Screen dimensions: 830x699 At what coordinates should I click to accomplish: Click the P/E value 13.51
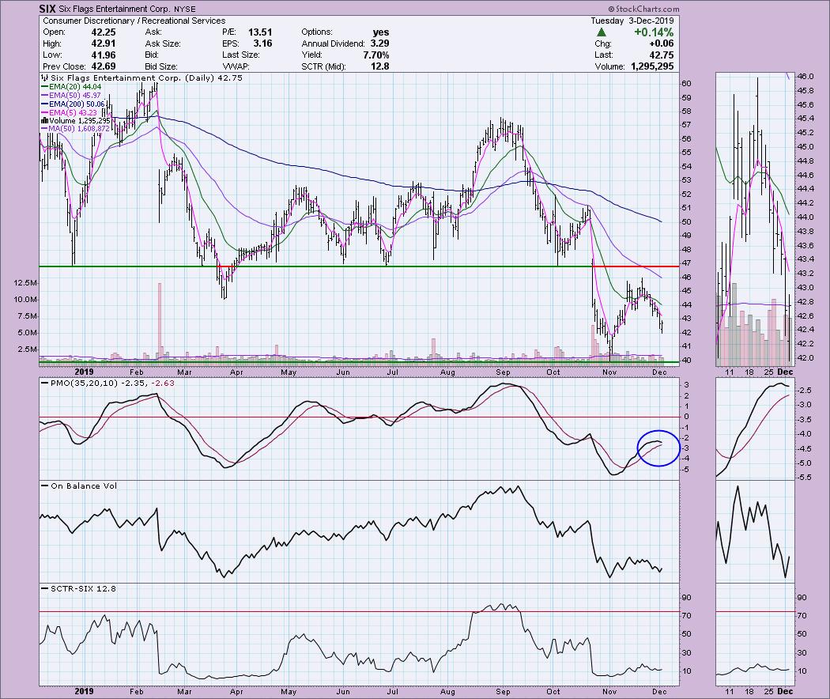(260, 32)
